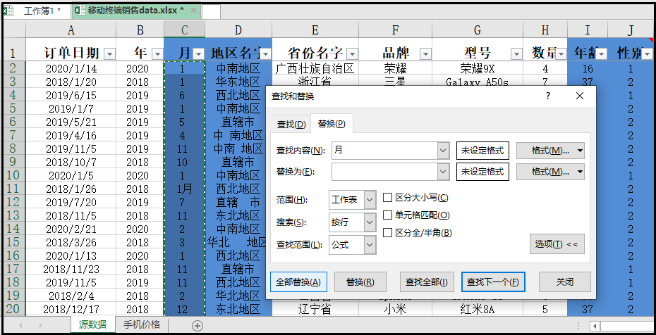Select cell 2020/2/21
The height and width of the screenshot is (335, 656).
tap(71, 229)
